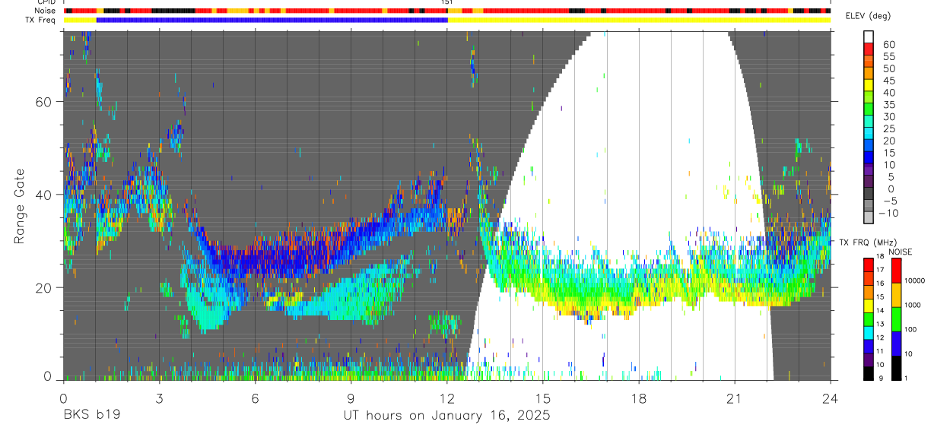Click the Noise strip at the top of the plot
Image resolution: width=934 pixels, height=431 pixels.
click(x=447, y=11)
